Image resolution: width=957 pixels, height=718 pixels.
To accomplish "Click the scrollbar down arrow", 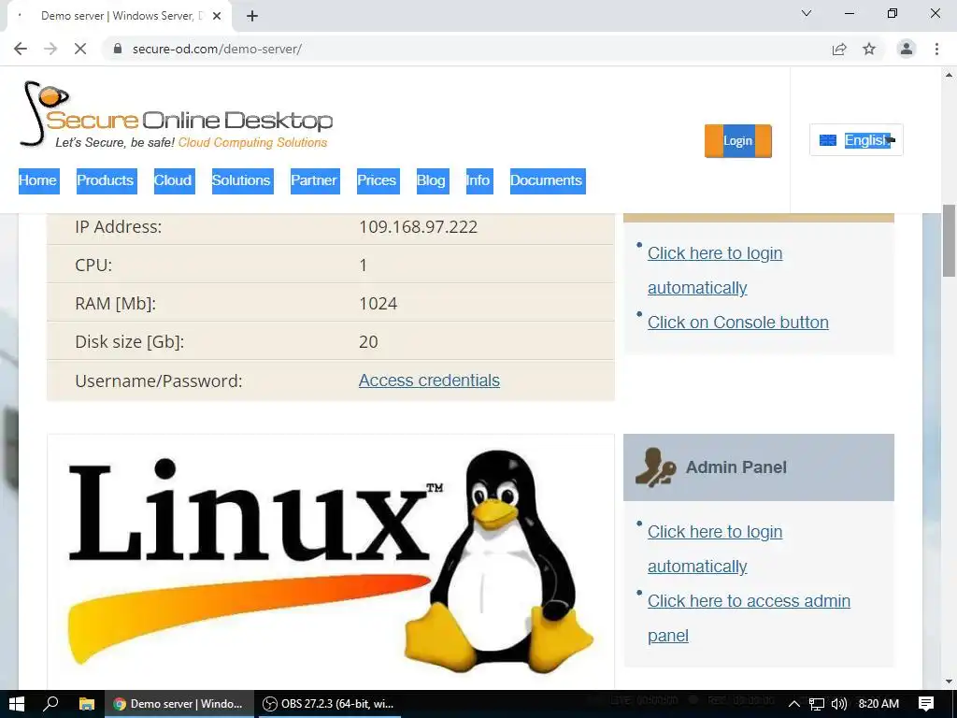I will pos(950,682).
